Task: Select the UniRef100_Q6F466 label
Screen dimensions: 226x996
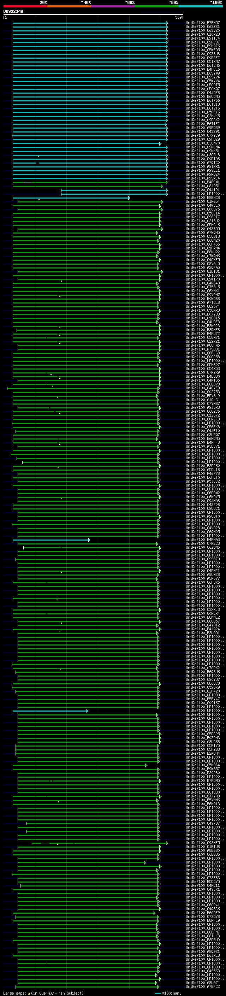Action: click(203, 244)
